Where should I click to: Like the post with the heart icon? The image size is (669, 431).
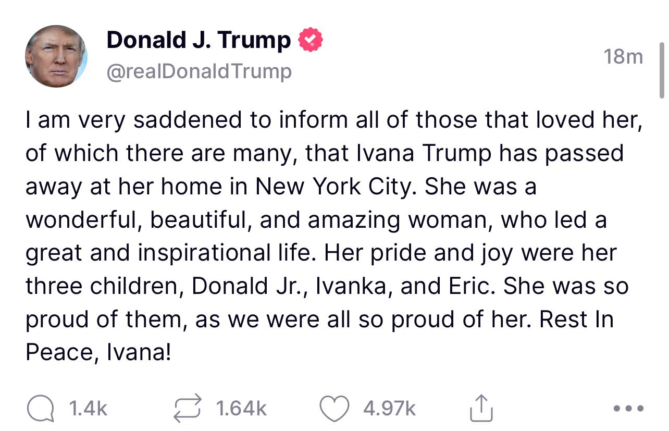coord(334,409)
